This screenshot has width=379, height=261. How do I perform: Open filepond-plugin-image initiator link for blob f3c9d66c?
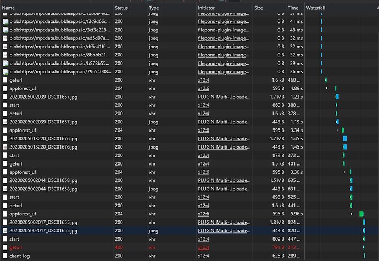point(224,21)
